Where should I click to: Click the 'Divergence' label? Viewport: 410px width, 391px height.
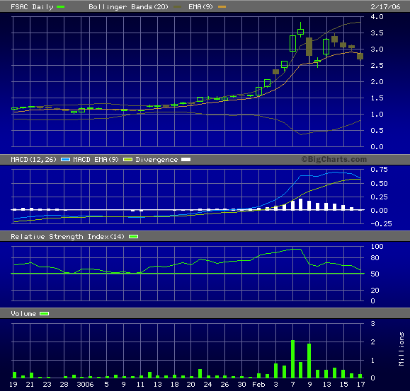pyautogui.click(x=156, y=160)
